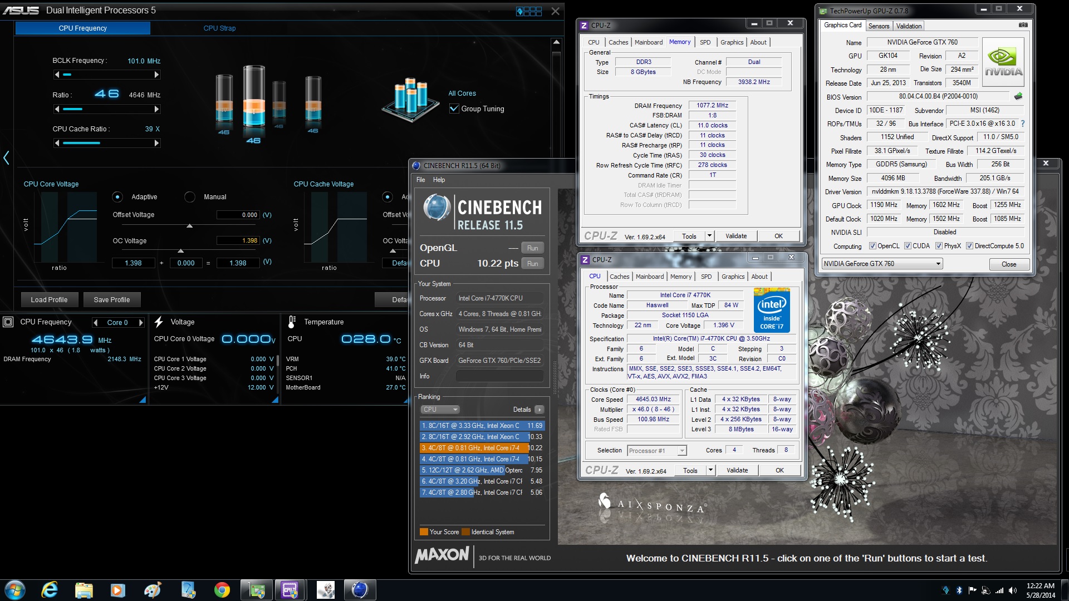Open the Processor #1 selection dropdown
Viewport: 1069px width, 601px height.
657,451
